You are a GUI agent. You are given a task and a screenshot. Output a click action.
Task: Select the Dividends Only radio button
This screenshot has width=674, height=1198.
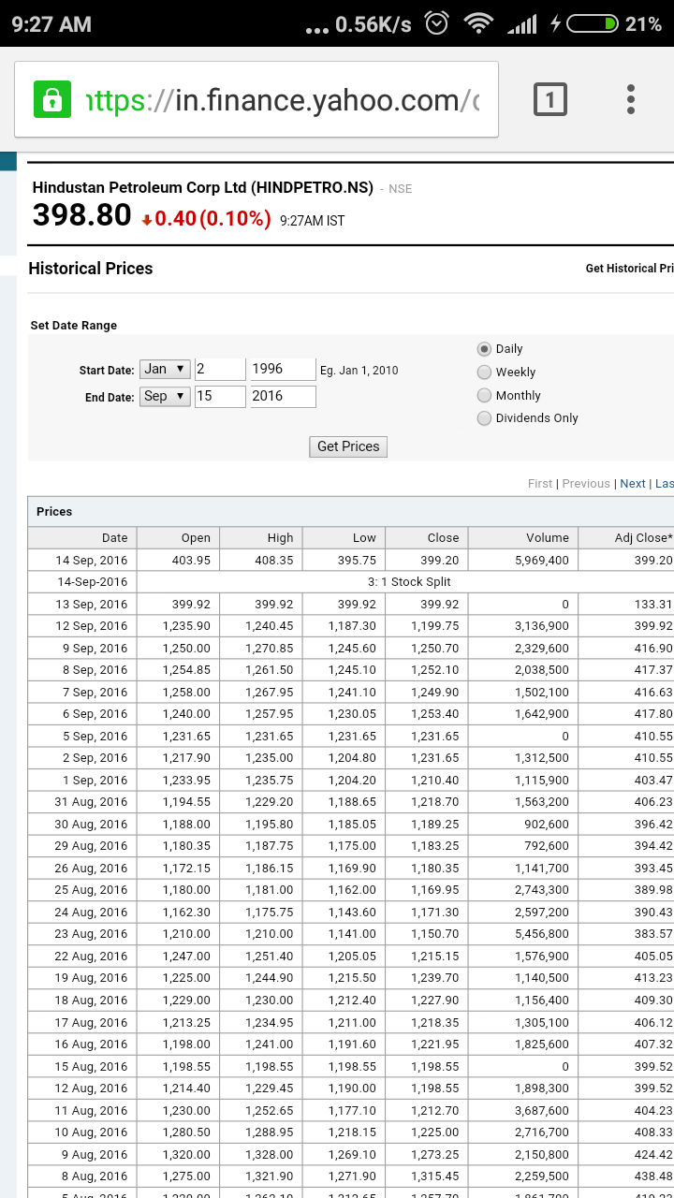coord(484,418)
